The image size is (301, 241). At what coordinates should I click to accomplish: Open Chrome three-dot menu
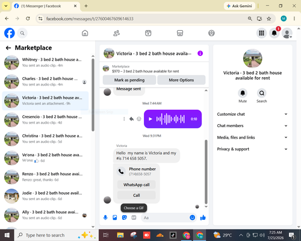[x=294, y=19]
